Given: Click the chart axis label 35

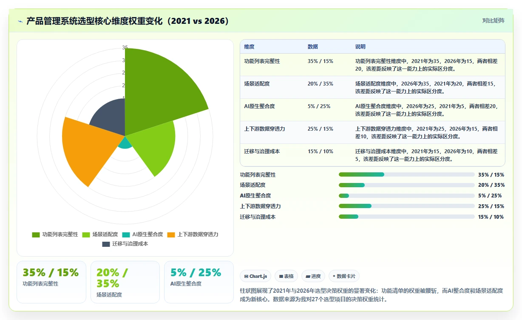Looking at the screenshot, I should pos(125,47).
